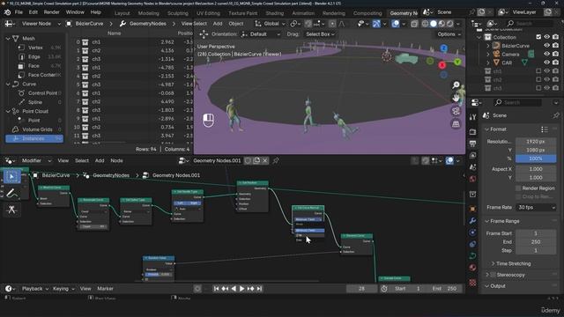Image resolution: width=564 pixels, height=317 pixels.
Task: Open the Tool properties tab icon
Action: [472, 117]
